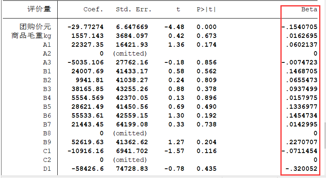Click the B7 standard error 64199.08
Screen dimensions: 326x178
point(132,124)
